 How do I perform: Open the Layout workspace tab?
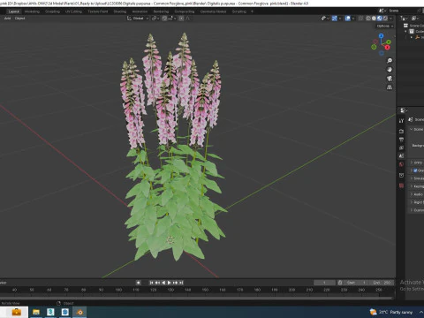pyautogui.click(x=14, y=11)
